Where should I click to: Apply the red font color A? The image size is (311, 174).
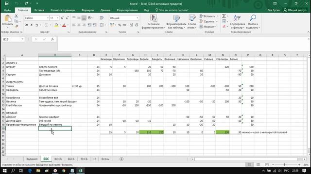tap(64, 25)
